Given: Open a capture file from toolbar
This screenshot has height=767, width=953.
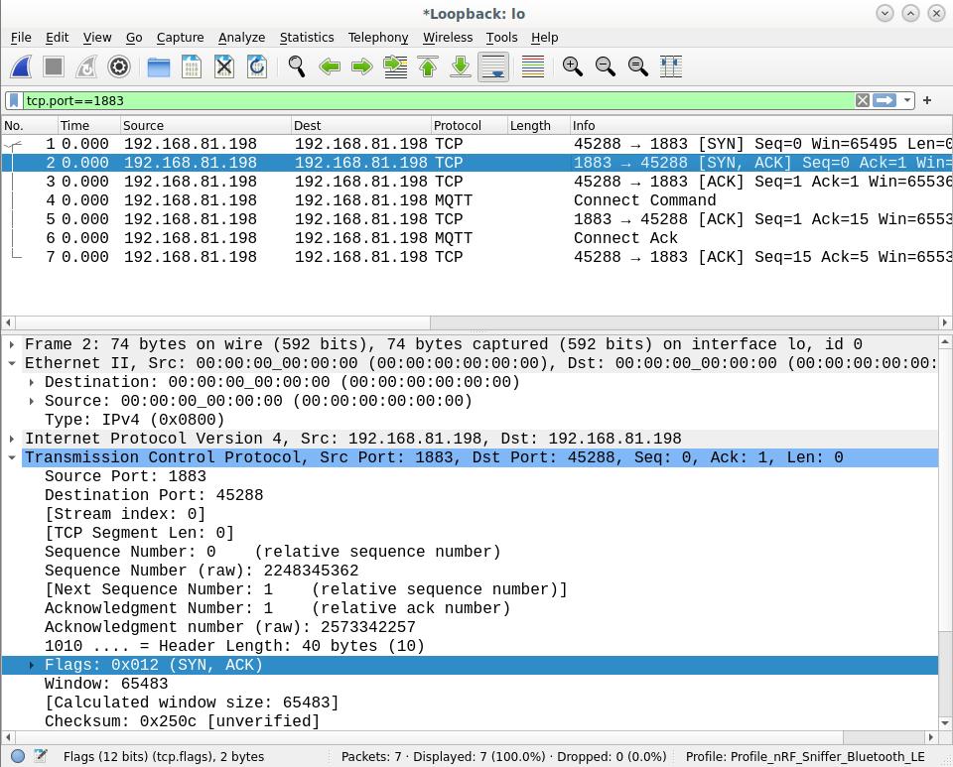Looking at the screenshot, I should (159, 66).
